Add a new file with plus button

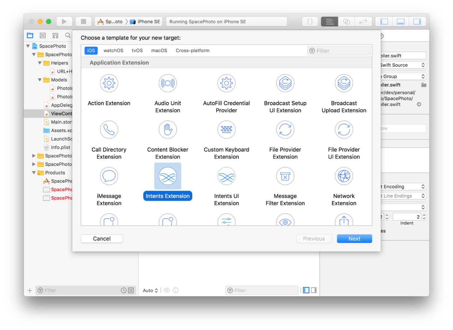coord(30,291)
